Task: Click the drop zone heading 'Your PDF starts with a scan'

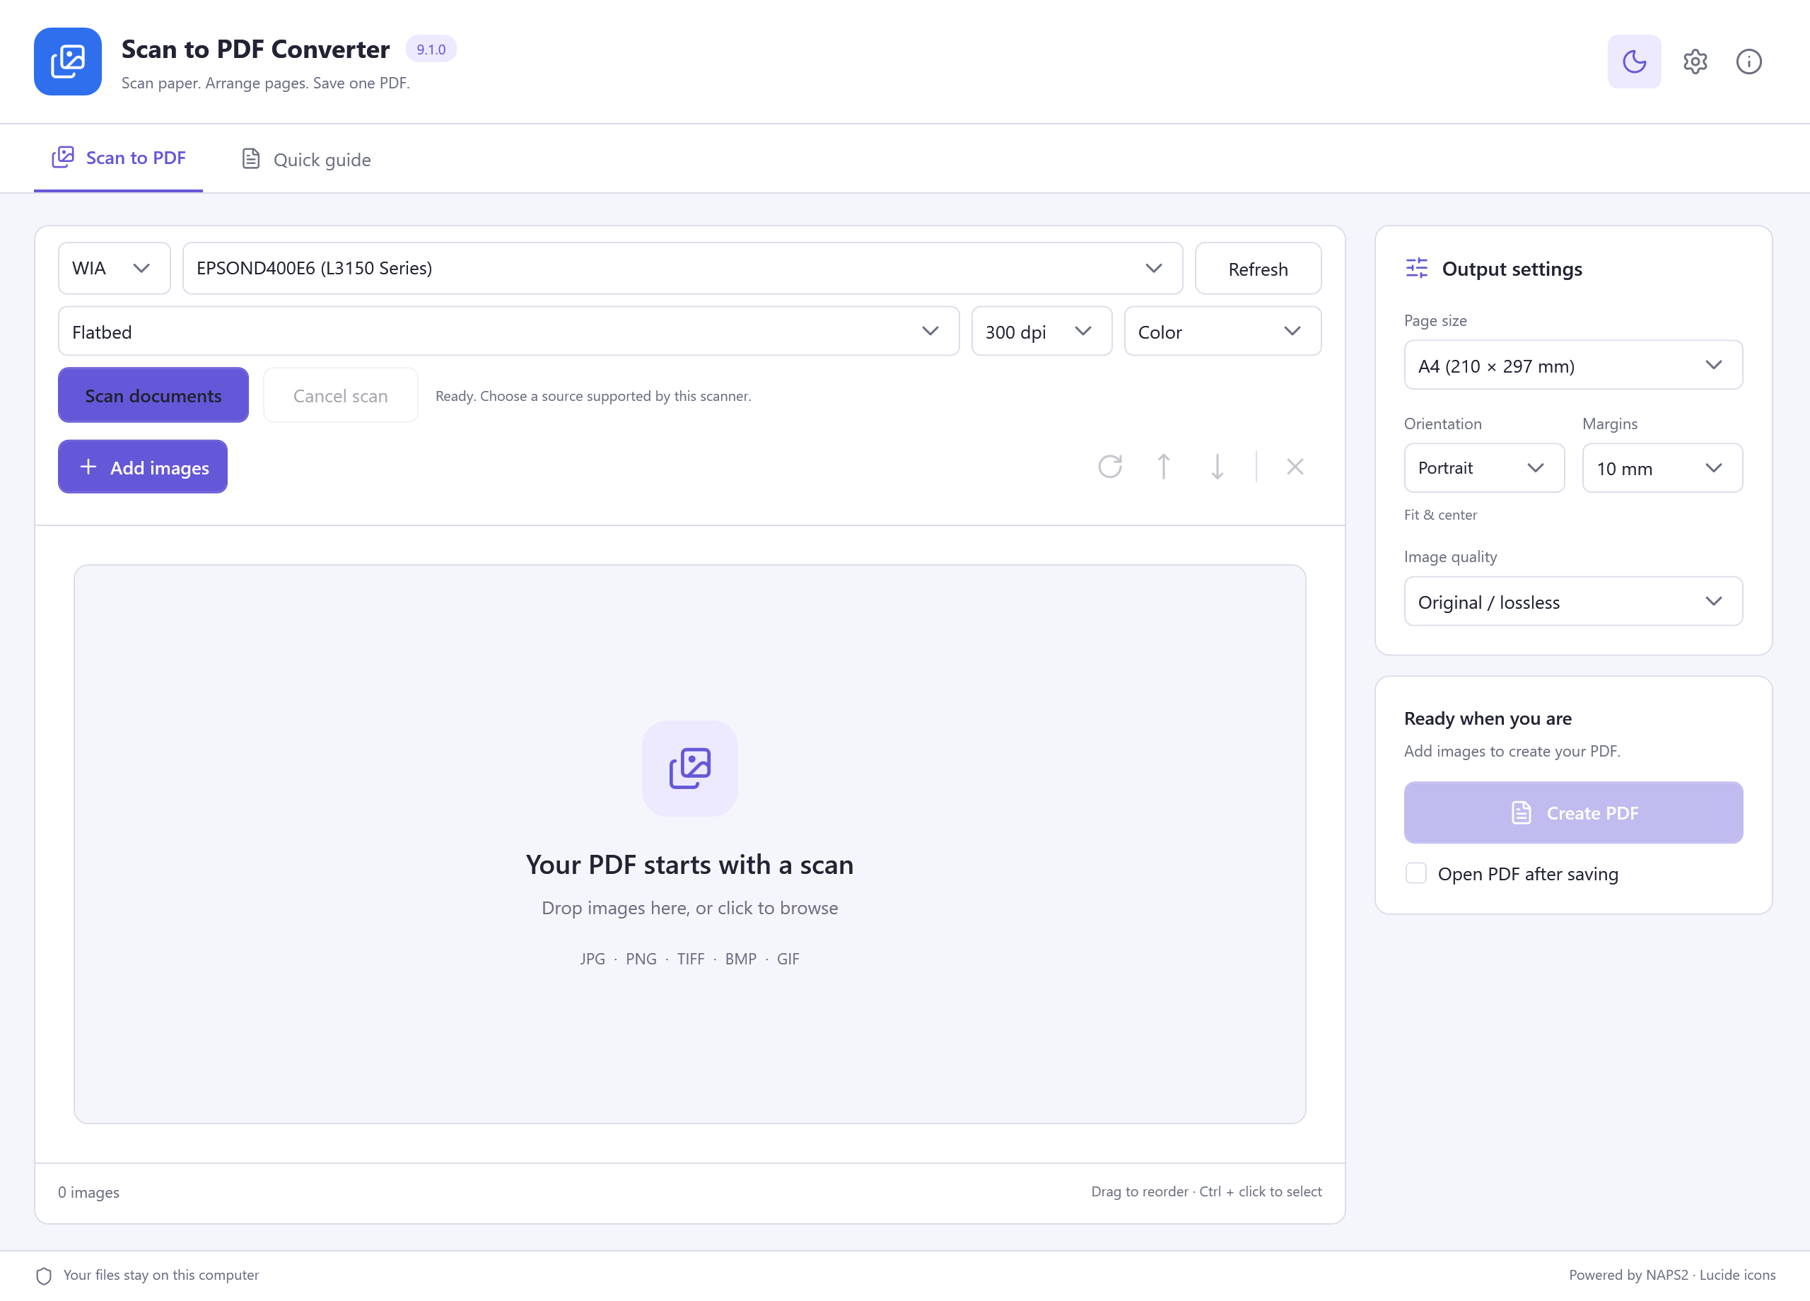Action: pyautogui.click(x=689, y=865)
